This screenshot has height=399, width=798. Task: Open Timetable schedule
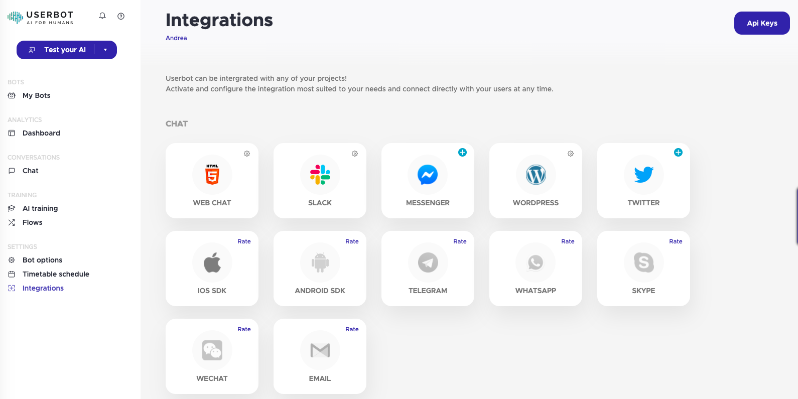[x=56, y=274]
